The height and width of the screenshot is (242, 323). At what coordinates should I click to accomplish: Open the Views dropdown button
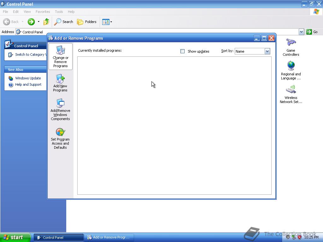107,22
